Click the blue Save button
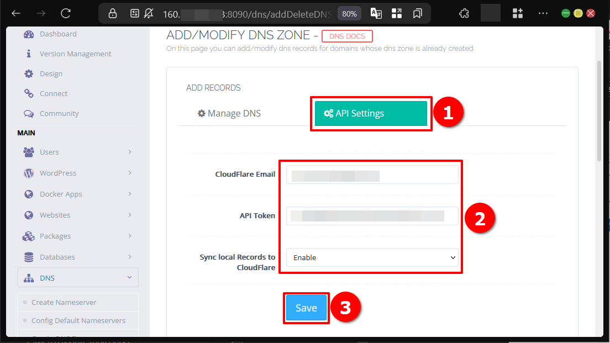 (x=306, y=308)
